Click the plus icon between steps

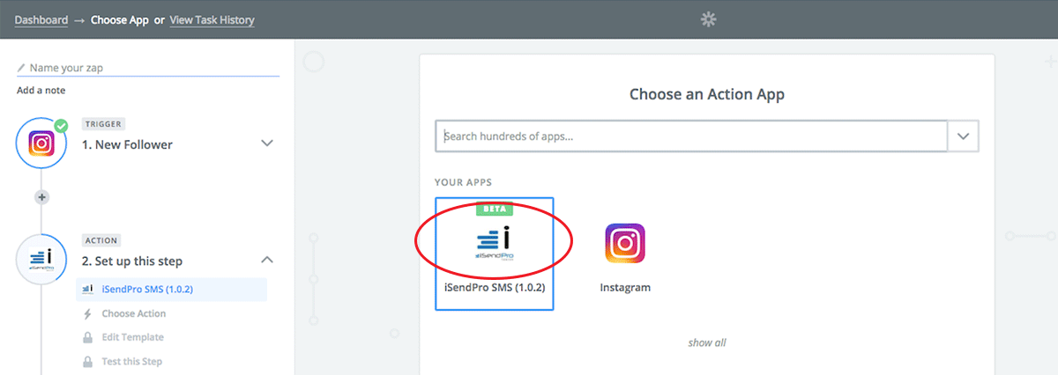[41, 197]
